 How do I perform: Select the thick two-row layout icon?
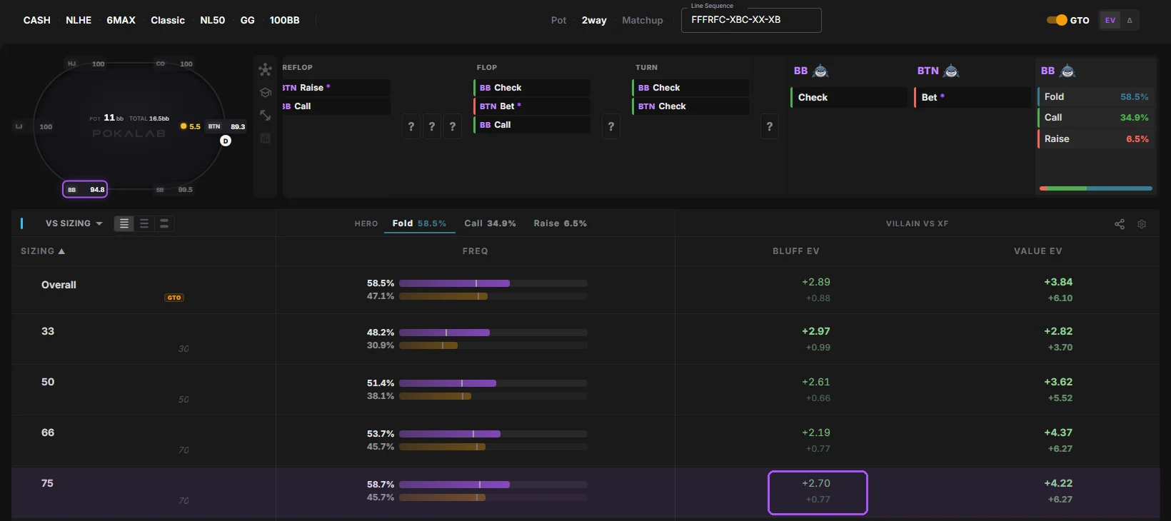click(x=164, y=223)
